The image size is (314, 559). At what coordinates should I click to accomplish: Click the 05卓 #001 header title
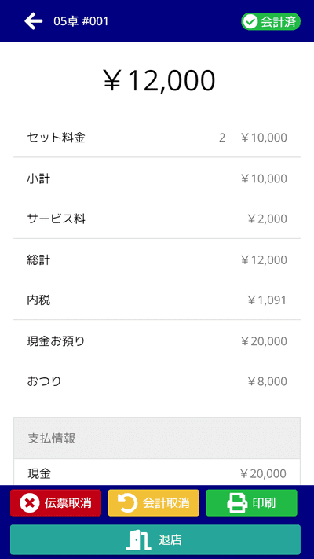(81, 21)
